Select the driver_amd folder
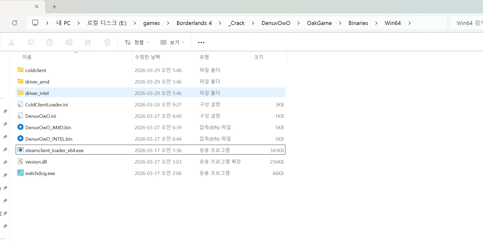Screen dimensions: 483x246 click(37, 82)
